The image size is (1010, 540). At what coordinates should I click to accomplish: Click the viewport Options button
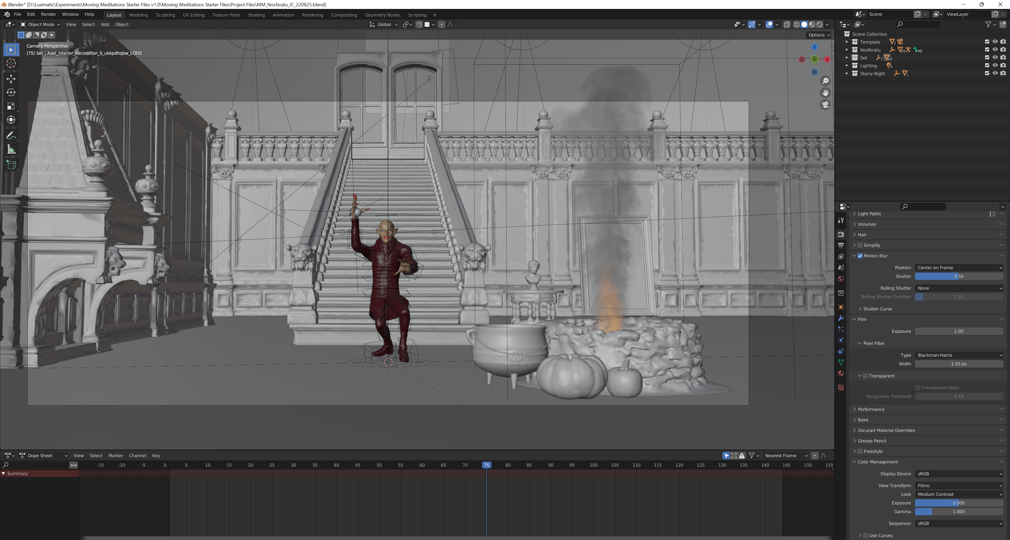[x=819, y=35]
